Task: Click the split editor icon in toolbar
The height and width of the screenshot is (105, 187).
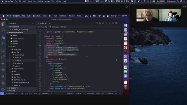Action: point(116,23)
